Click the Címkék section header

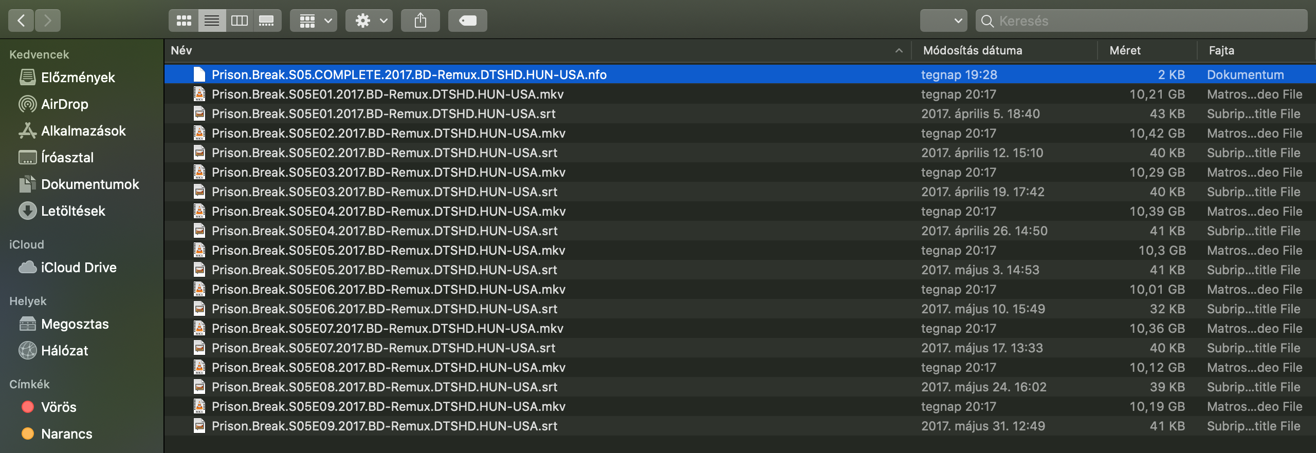[x=29, y=384]
